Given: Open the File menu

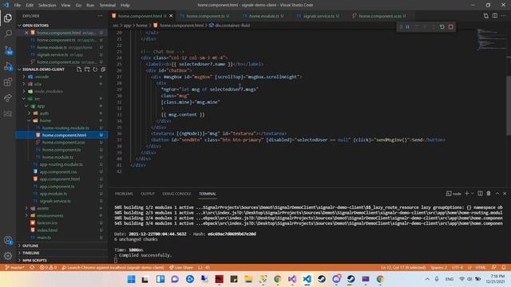Looking at the screenshot, I should click(18, 6).
